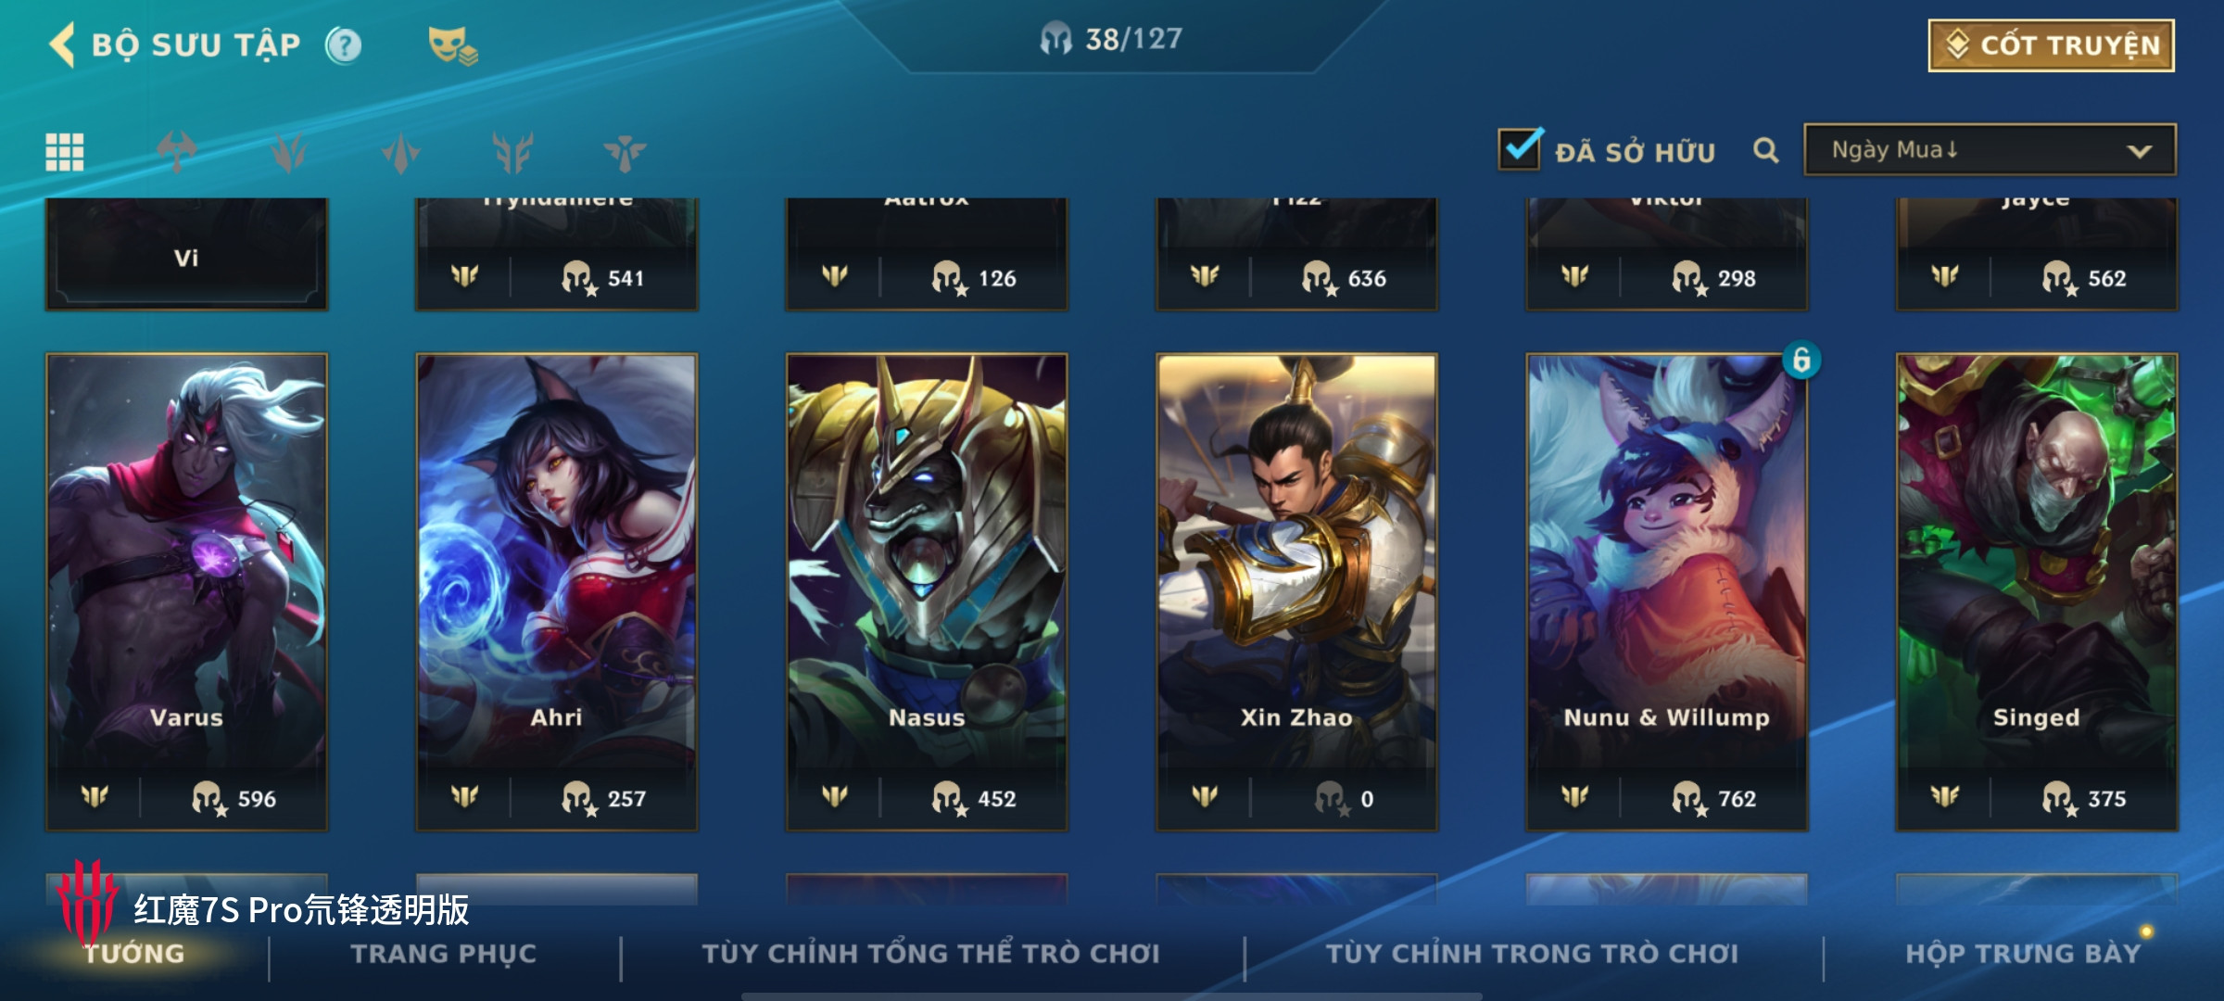Click the search magnifier icon

(x=1766, y=150)
